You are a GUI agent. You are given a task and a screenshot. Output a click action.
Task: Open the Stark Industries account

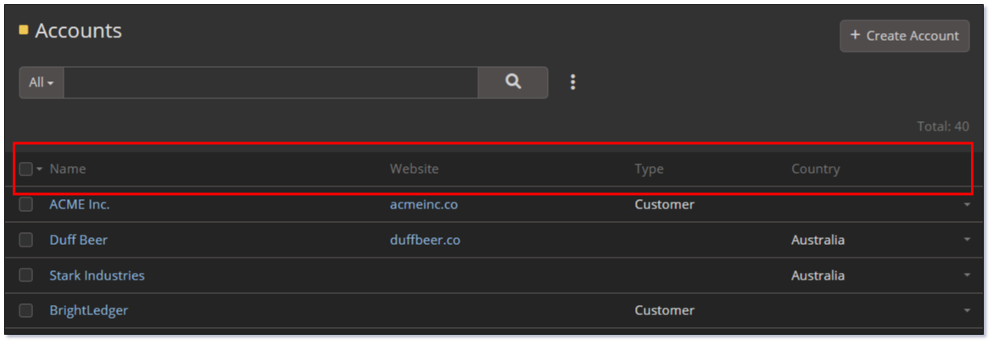click(97, 275)
